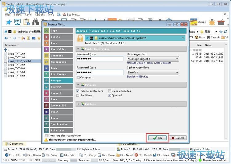Click F1 - Help button in bottom bar
This screenshot has height=164, width=231.
(x=13, y=155)
